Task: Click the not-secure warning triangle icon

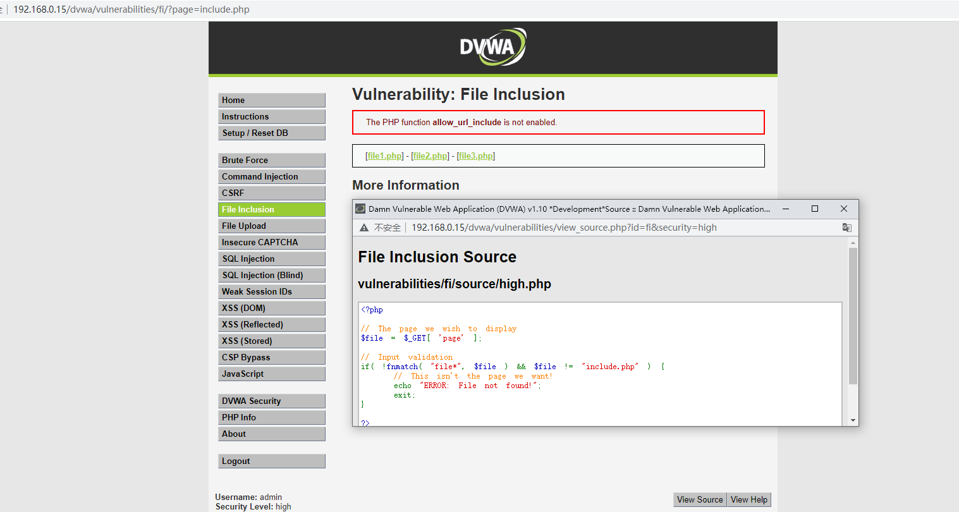Action: [x=364, y=228]
